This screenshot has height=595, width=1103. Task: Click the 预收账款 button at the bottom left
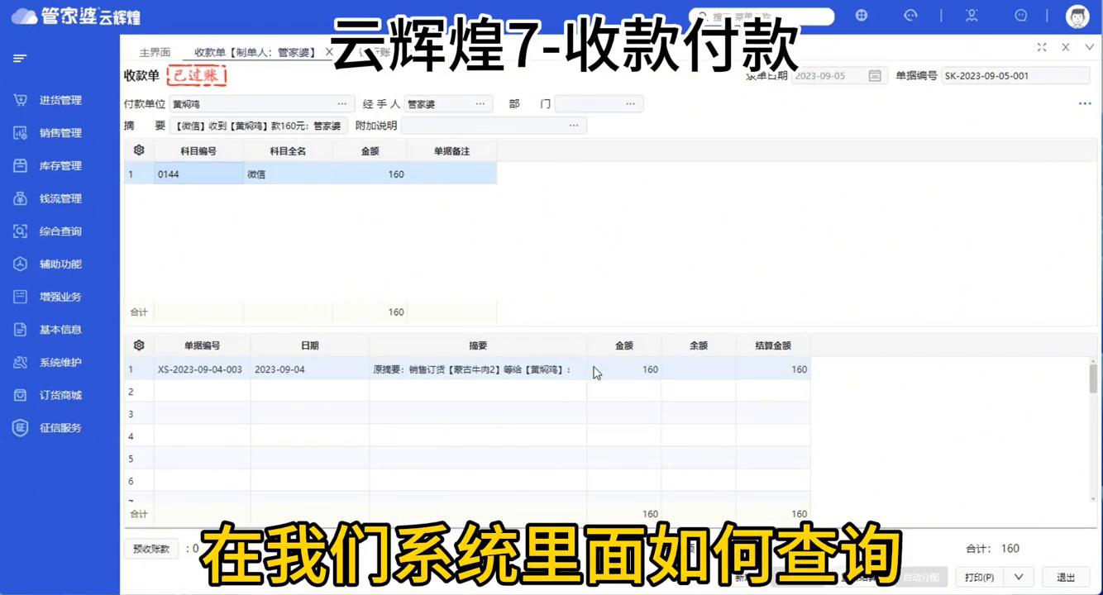[151, 548]
